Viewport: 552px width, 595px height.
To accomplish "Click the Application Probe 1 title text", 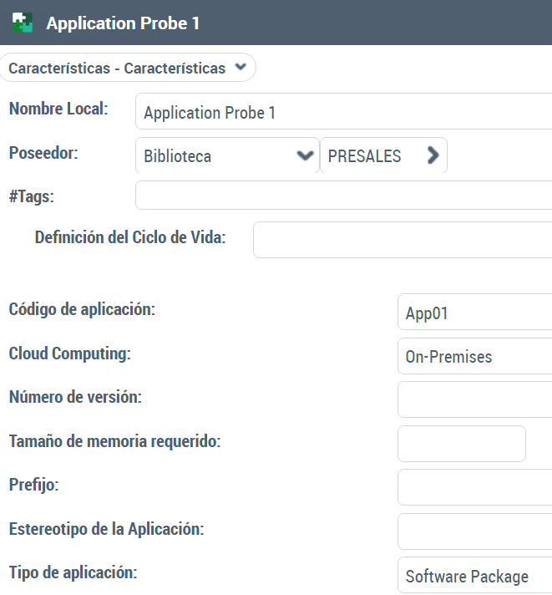I will (123, 23).
